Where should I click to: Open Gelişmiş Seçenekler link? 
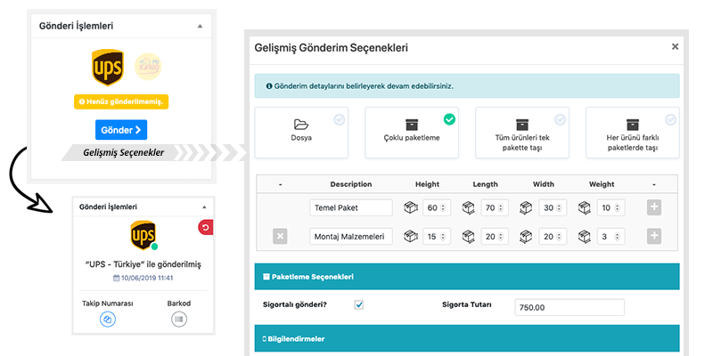coord(123,153)
